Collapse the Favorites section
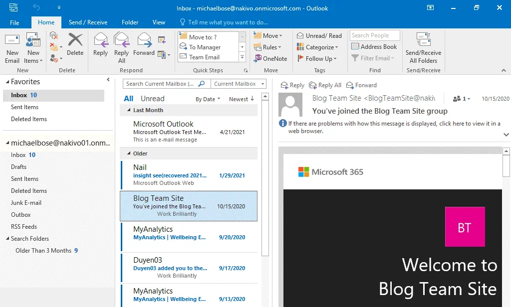 [7, 82]
